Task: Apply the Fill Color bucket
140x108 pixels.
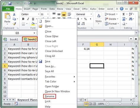Action: pos(33,24)
